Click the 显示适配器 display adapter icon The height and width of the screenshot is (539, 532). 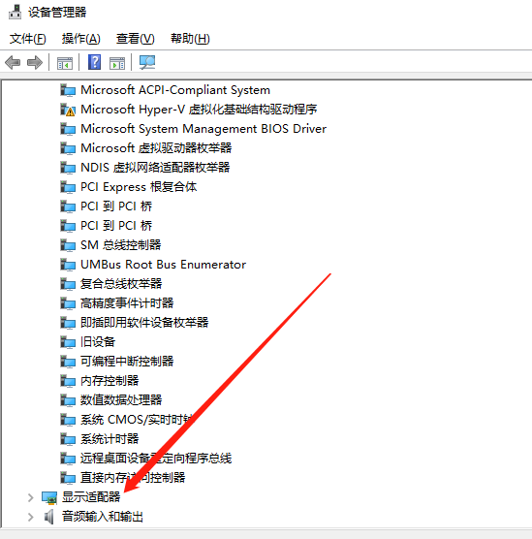49,497
